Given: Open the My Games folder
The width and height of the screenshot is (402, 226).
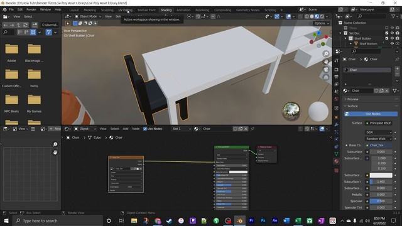Looking at the screenshot, I should 34,103.
